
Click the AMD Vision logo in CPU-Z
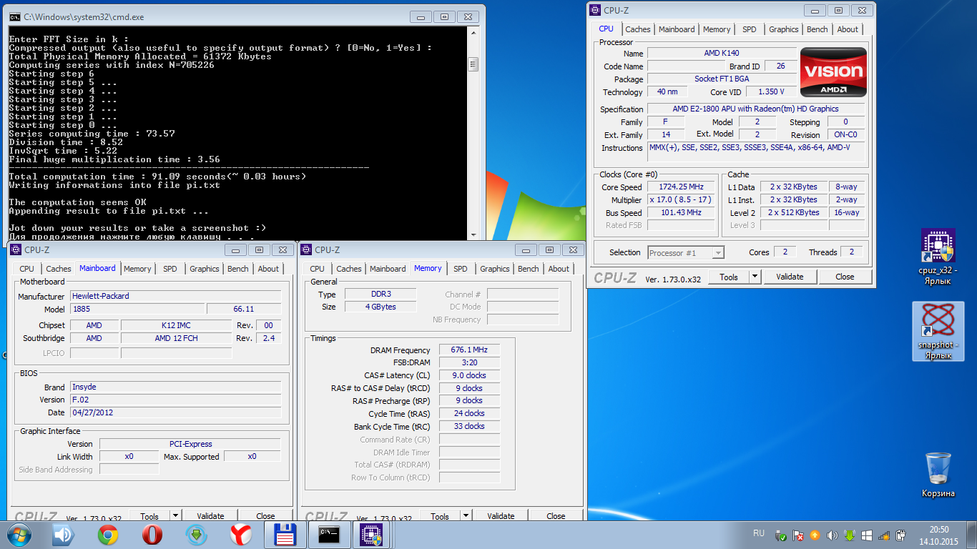[x=833, y=72]
